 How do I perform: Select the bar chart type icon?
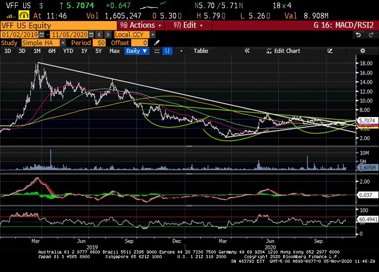tap(167, 51)
